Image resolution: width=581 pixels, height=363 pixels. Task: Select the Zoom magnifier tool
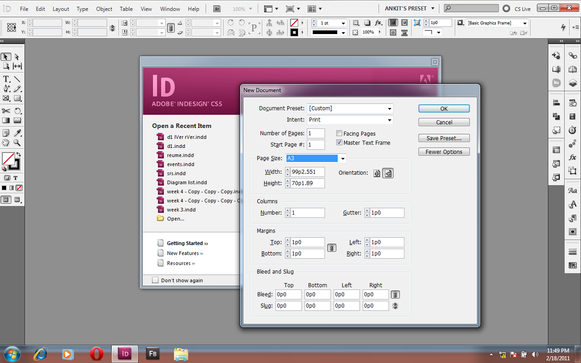click(17, 142)
